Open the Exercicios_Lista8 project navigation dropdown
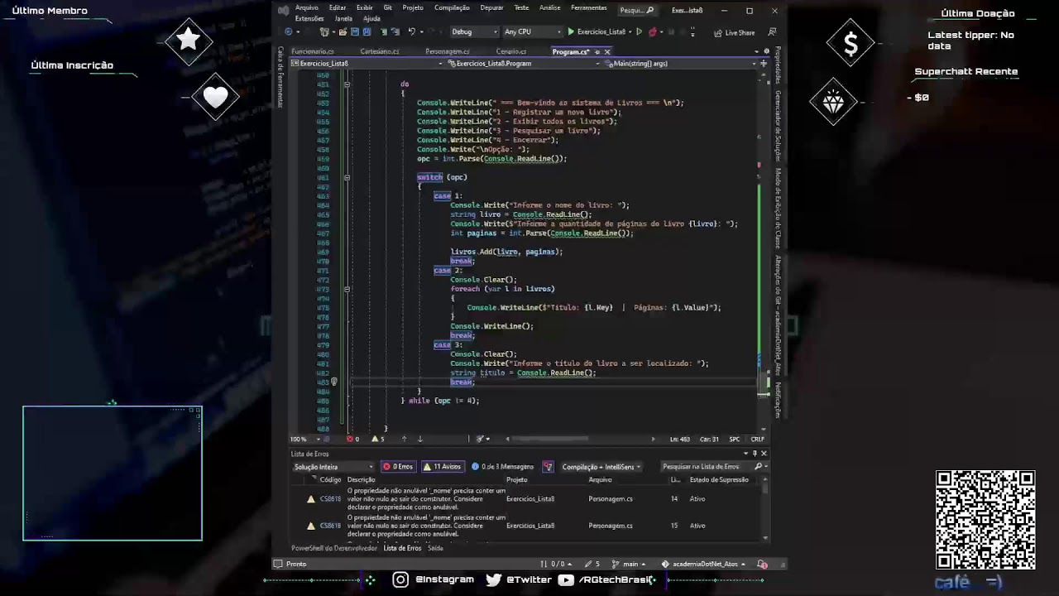 click(x=367, y=64)
